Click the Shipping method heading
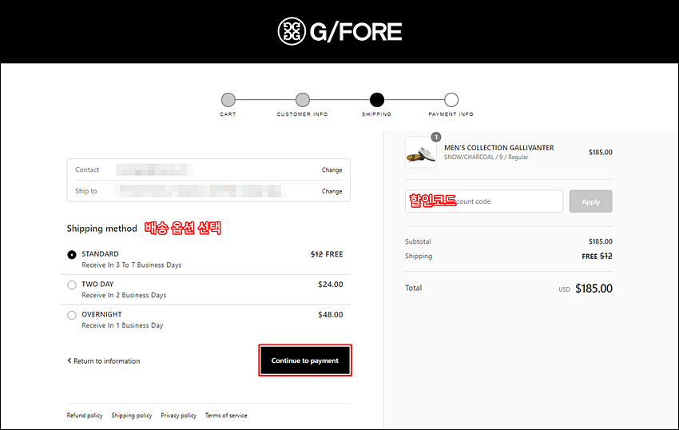The image size is (679, 430). tap(101, 229)
